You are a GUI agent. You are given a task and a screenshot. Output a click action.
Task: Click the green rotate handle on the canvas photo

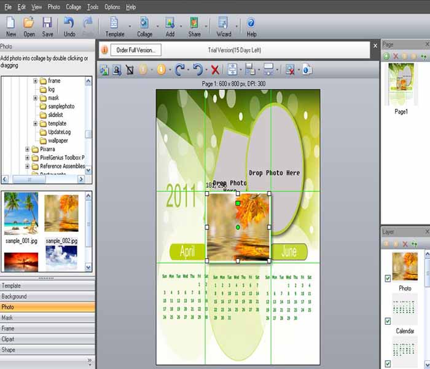point(238,203)
